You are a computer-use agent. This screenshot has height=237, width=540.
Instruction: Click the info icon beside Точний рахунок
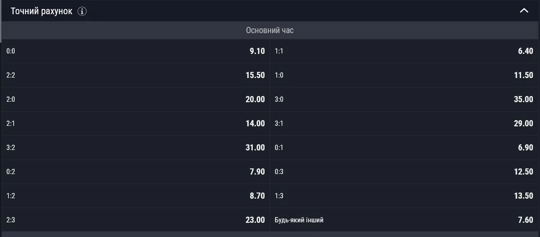pyautogui.click(x=82, y=11)
